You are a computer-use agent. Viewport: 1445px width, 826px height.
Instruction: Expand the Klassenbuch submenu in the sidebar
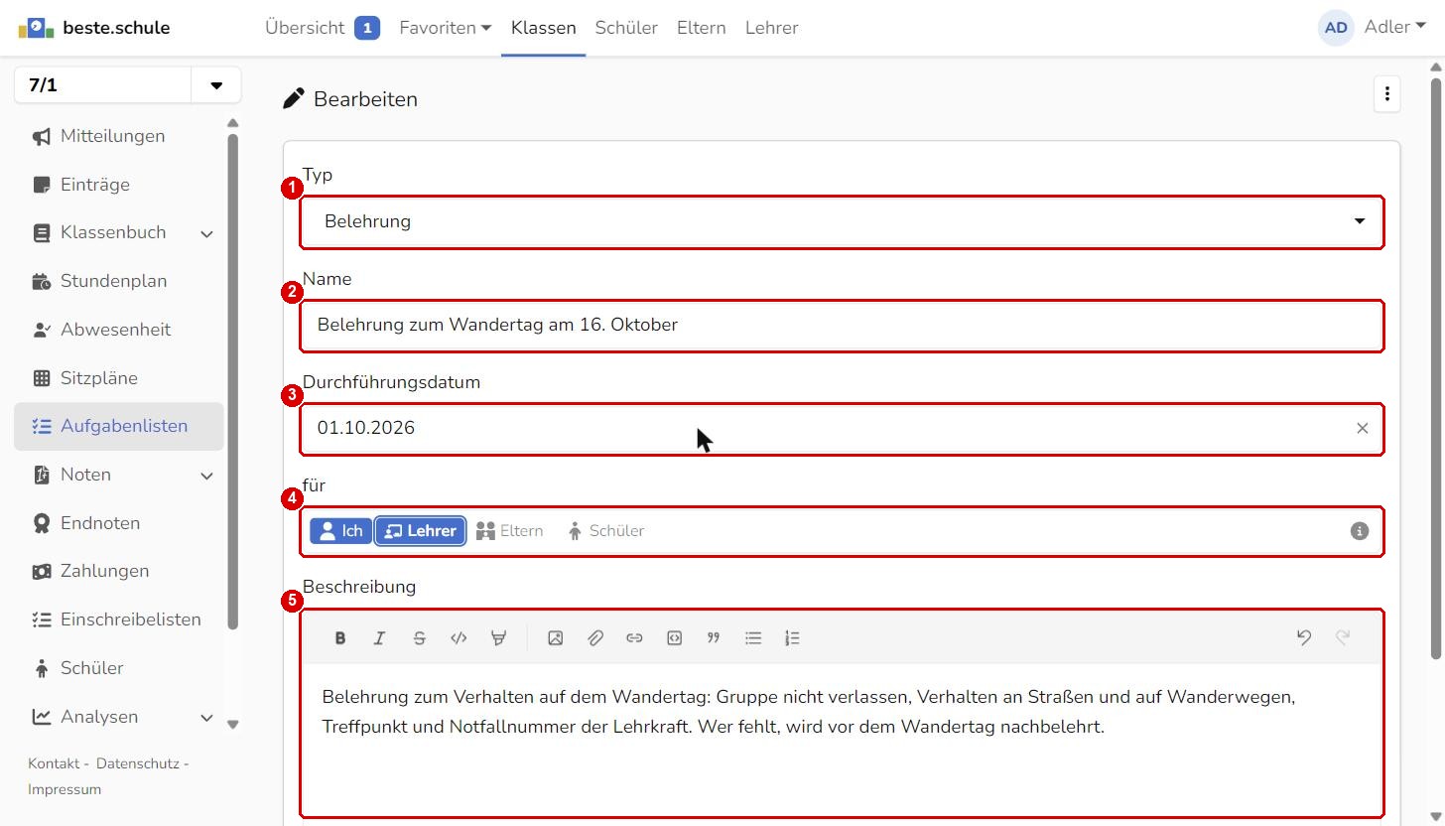point(206,233)
